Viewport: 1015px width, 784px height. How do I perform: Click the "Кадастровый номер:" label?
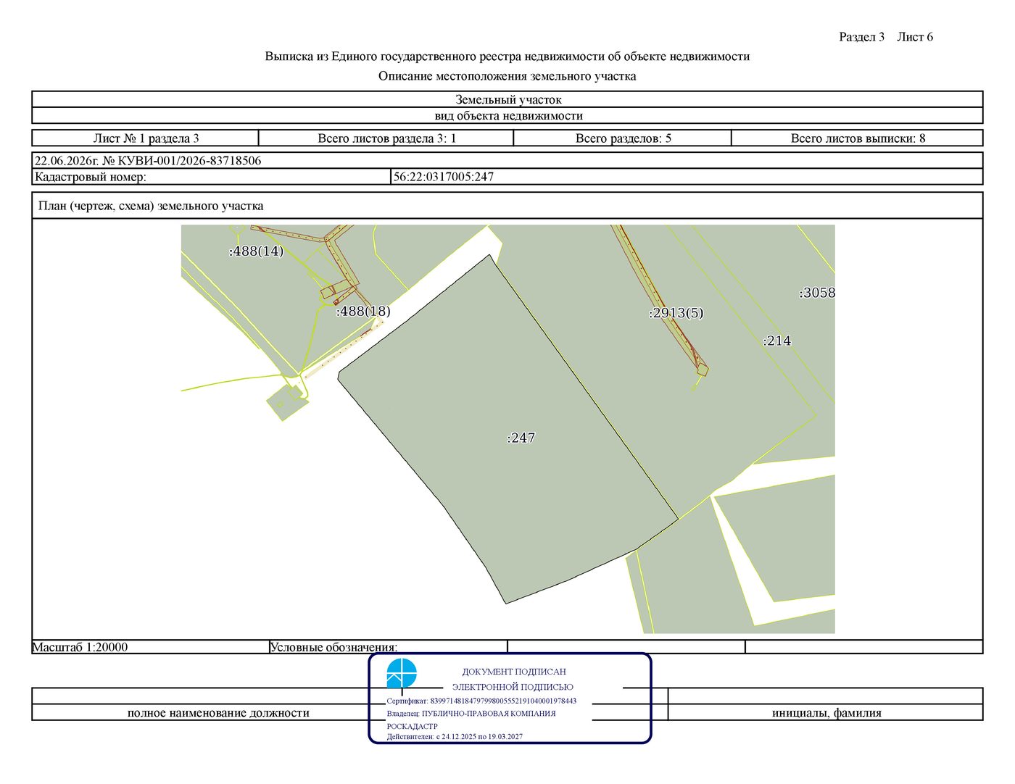click(x=91, y=177)
